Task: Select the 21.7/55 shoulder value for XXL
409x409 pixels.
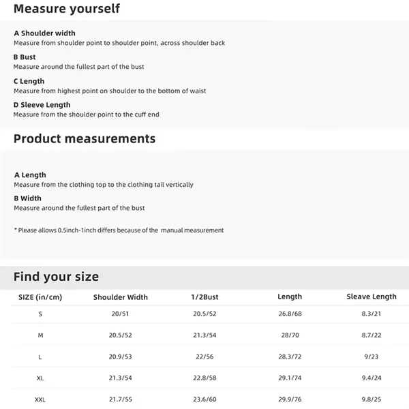Action: click(x=120, y=399)
